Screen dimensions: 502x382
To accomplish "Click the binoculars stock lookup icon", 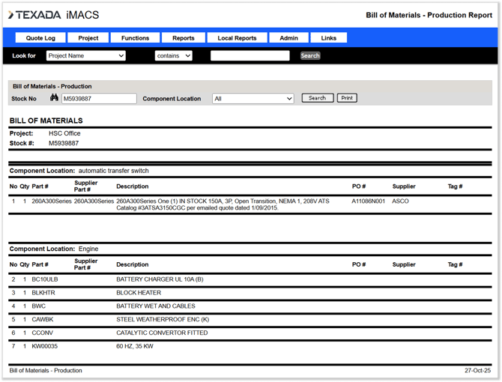I will tap(54, 98).
